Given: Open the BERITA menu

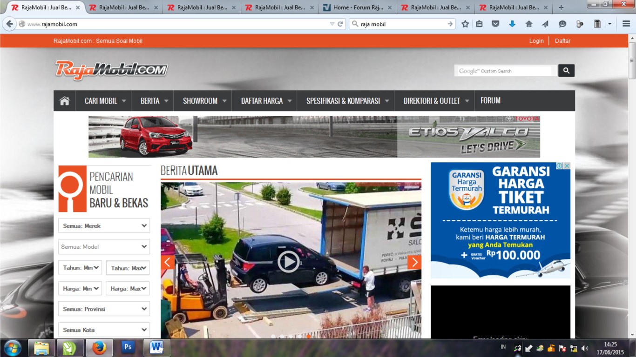Looking at the screenshot, I should [153, 101].
